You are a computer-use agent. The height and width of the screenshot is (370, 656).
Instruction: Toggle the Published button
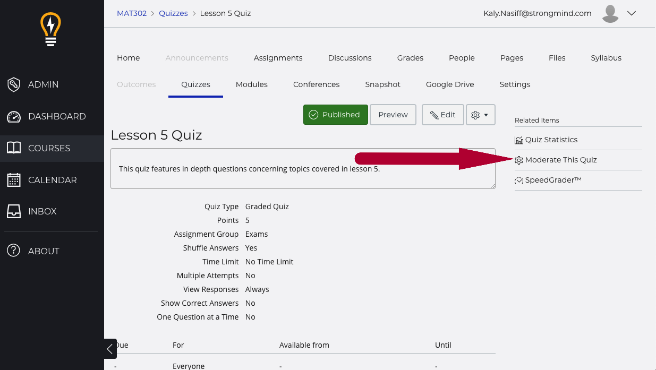pyautogui.click(x=336, y=115)
